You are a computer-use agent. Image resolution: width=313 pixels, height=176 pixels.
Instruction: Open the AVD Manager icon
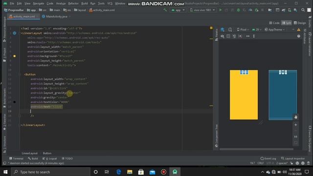coord(290,10)
